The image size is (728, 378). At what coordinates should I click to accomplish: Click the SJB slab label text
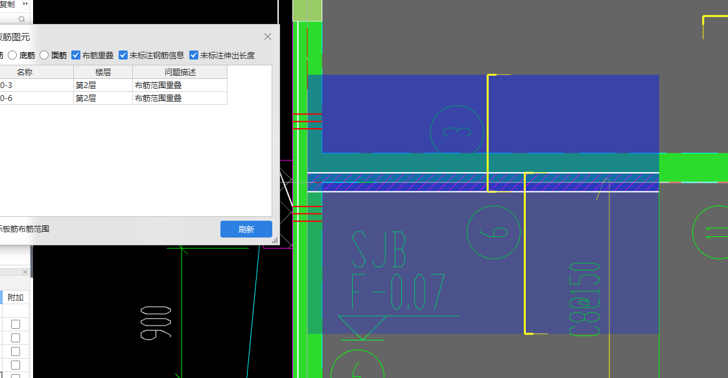point(379,250)
